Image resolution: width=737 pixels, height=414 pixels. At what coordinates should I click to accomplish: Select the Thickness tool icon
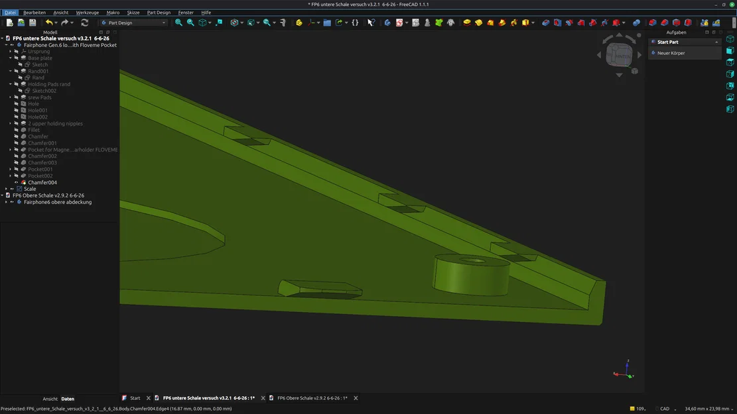point(688,23)
